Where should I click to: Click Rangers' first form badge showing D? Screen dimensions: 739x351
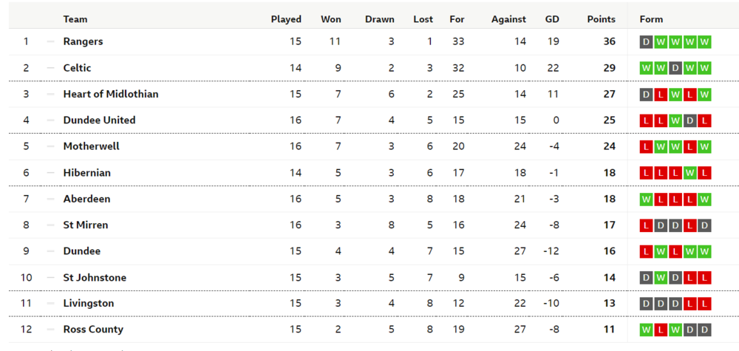click(646, 42)
